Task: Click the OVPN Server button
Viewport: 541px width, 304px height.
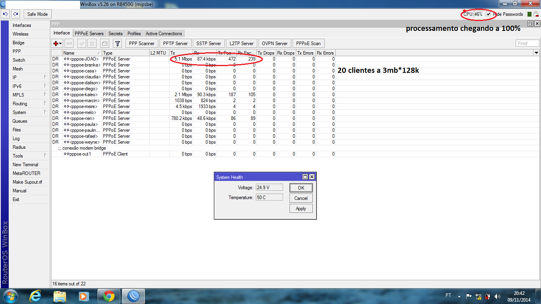Action: pyautogui.click(x=275, y=44)
